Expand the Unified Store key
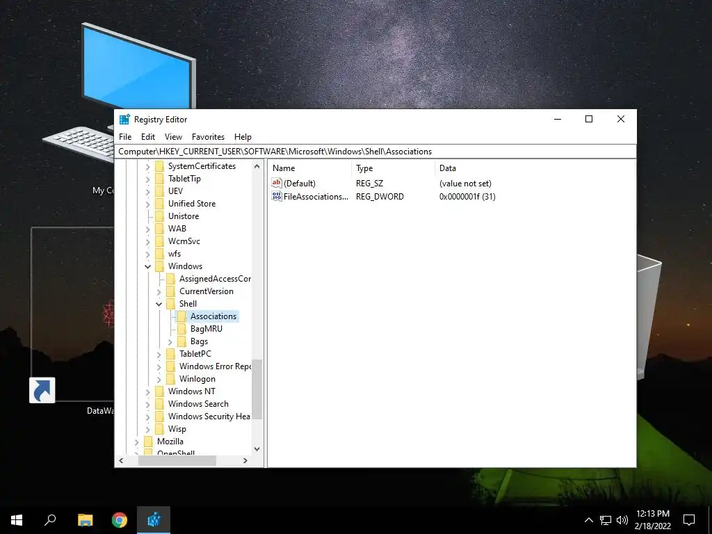This screenshot has height=534, width=712. click(x=147, y=204)
